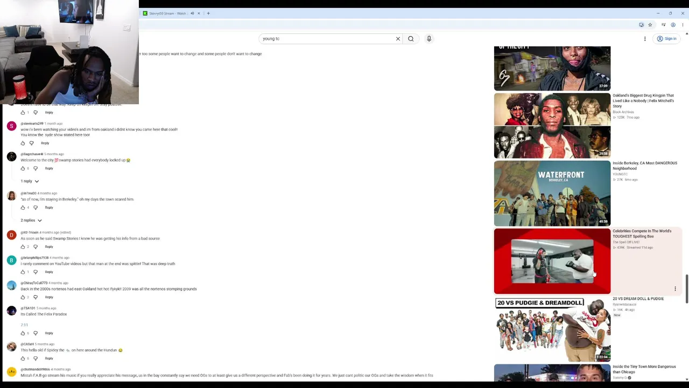Screen dimensions: 689x388
Task: Open Felix Mitchell Drug Kingpin video thumbnail
Action: [x=552, y=126]
